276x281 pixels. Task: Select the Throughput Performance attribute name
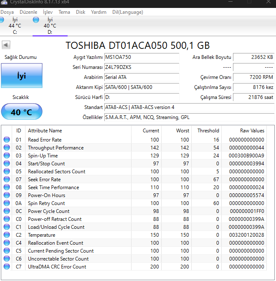point(56,148)
